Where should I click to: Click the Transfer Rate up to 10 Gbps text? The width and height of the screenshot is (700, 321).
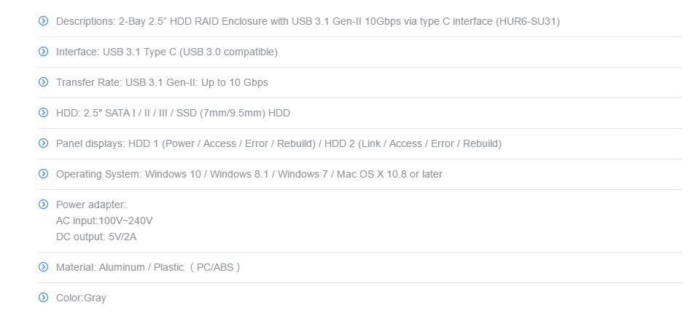pyautogui.click(x=162, y=82)
